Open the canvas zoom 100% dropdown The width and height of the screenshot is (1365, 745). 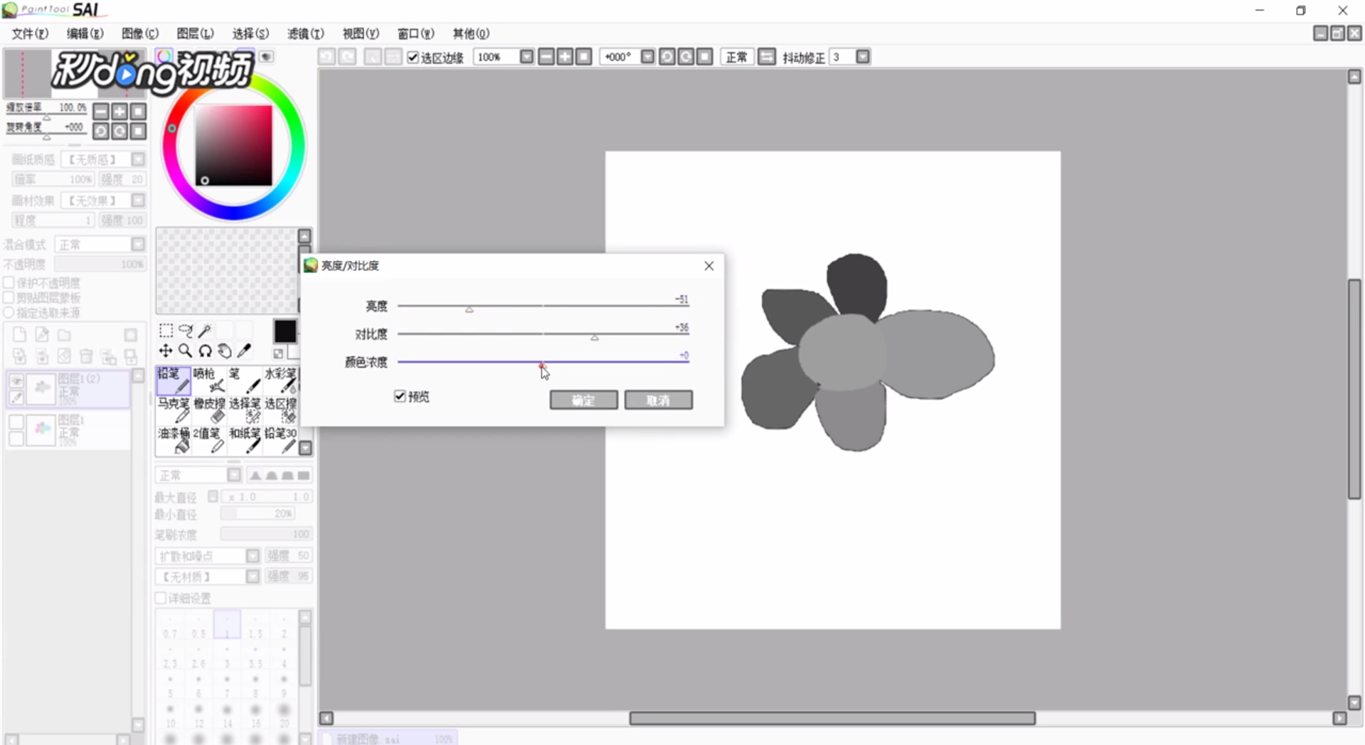point(526,57)
